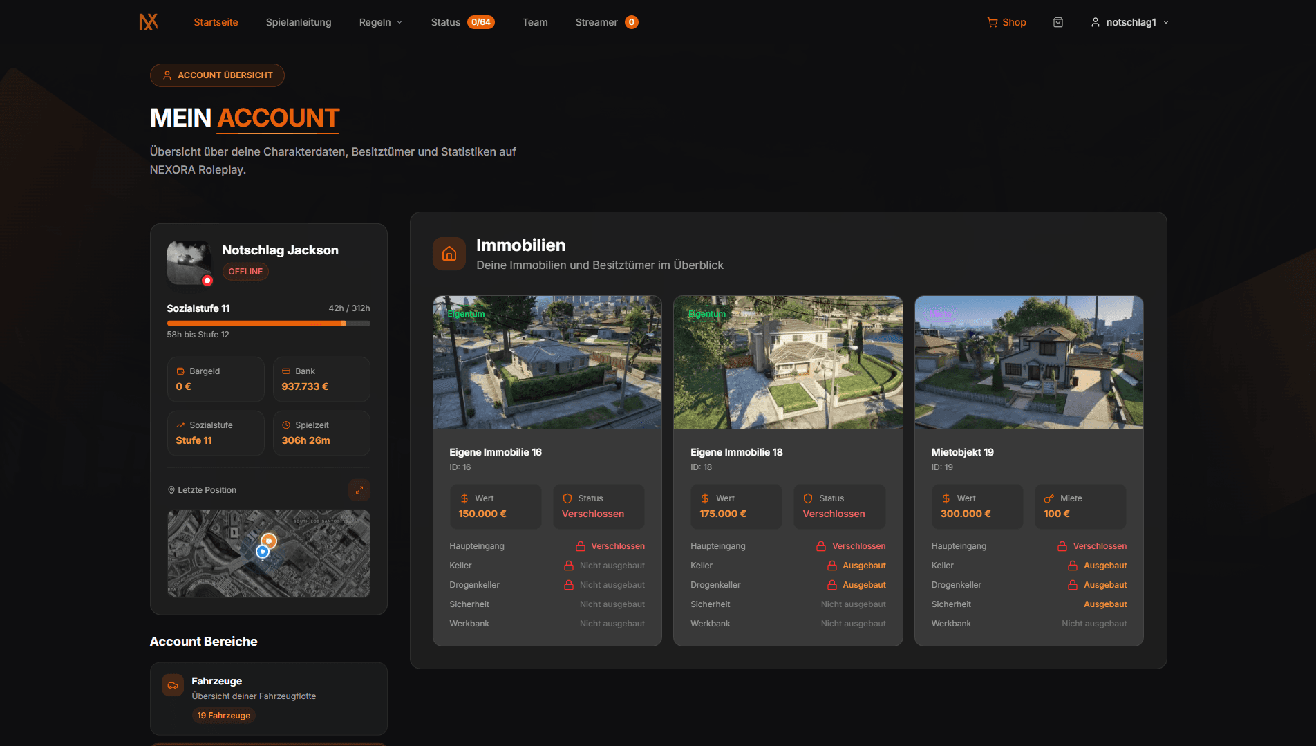Open the Streamer page
This screenshot has width=1316, height=746.
point(606,22)
